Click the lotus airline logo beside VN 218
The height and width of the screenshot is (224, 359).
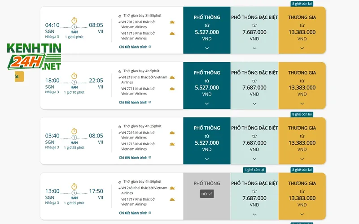(172, 78)
